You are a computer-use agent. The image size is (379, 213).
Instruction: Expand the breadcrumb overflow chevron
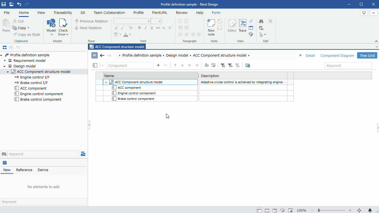coord(300,55)
